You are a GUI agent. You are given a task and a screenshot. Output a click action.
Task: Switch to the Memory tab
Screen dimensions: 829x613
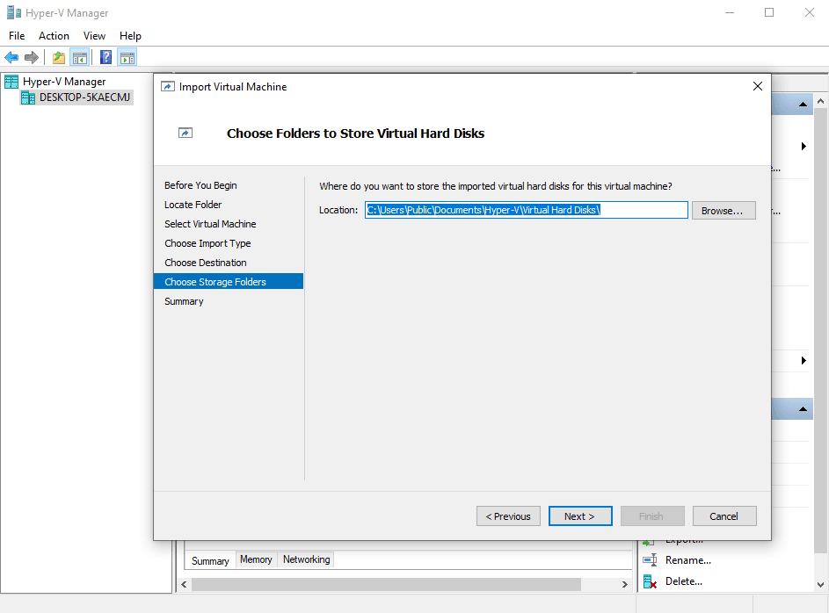click(256, 559)
